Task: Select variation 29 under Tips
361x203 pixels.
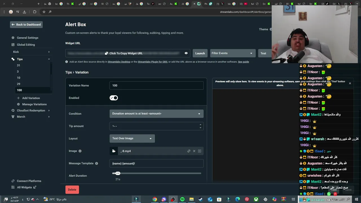Action: (18, 84)
